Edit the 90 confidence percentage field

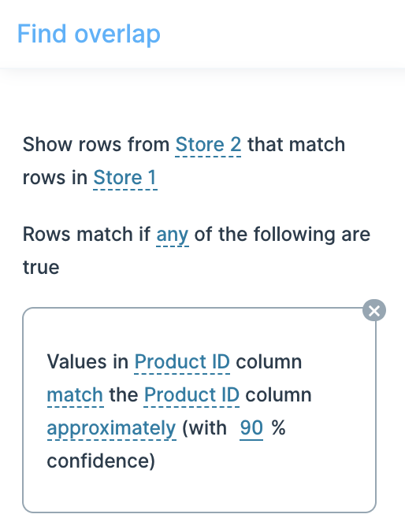pos(251,428)
